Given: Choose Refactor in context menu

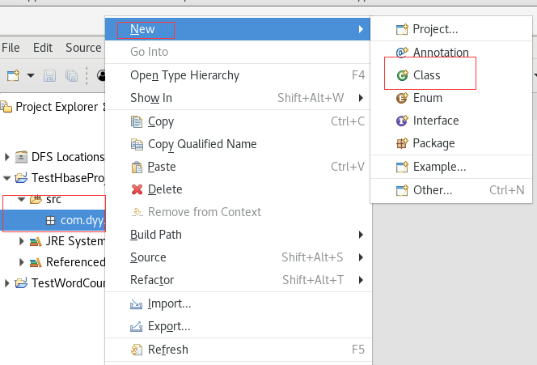Looking at the screenshot, I should [x=238, y=280].
